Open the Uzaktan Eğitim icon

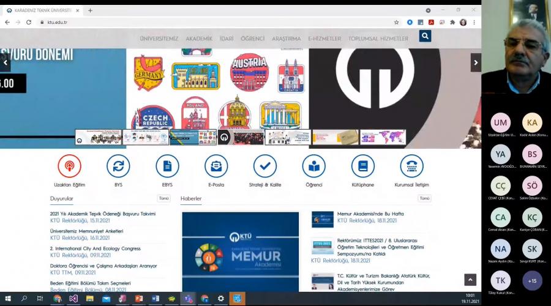point(69,166)
